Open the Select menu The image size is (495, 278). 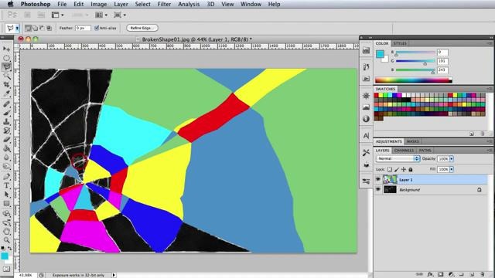[x=142, y=4]
